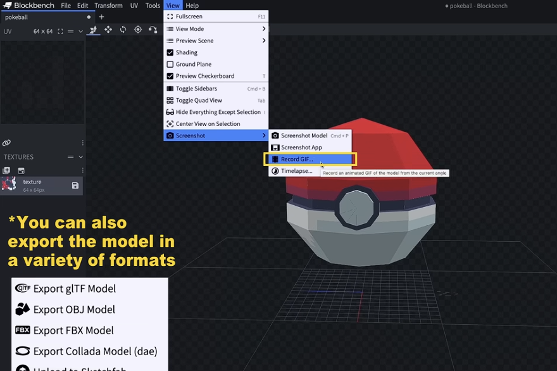Select the Screenshot menu entry
The height and width of the screenshot is (371, 557).
(216, 135)
